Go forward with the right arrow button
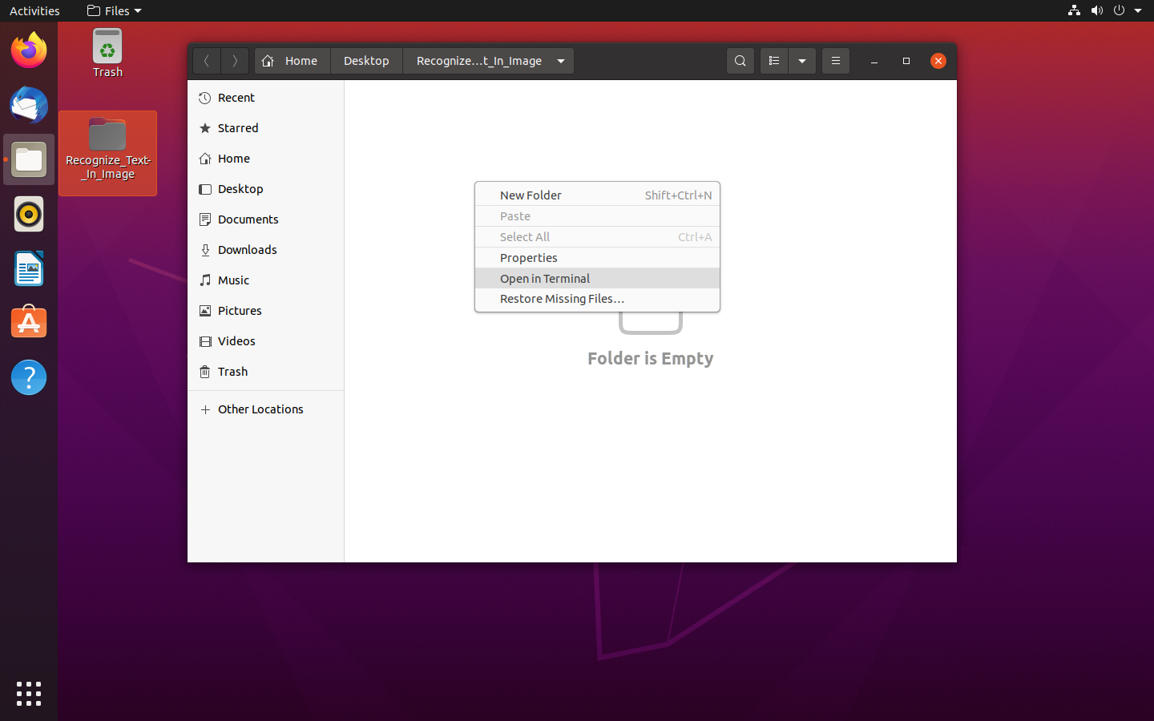 (x=235, y=61)
